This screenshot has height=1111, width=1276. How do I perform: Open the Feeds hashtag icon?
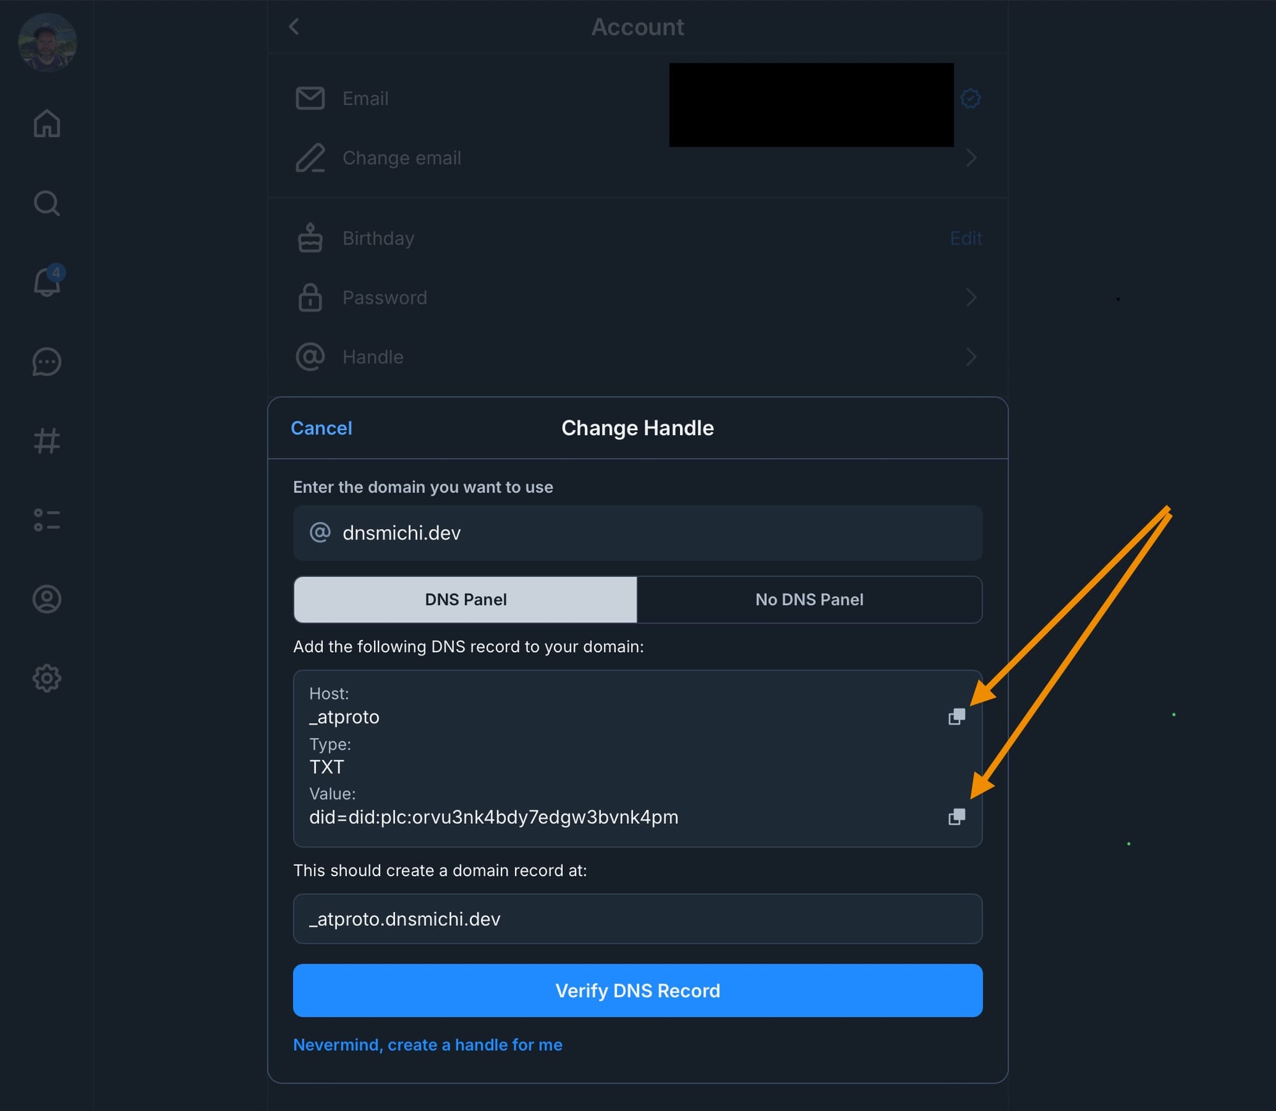pos(47,441)
